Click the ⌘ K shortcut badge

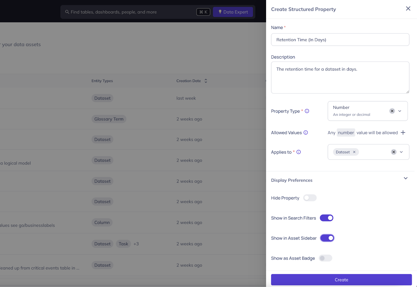point(203,12)
